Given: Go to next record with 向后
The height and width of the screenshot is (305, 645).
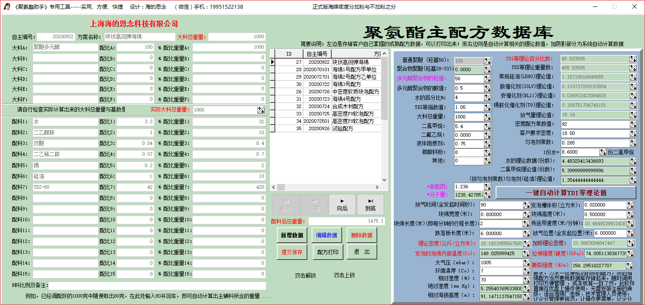Looking at the screenshot, I should [342, 205].
